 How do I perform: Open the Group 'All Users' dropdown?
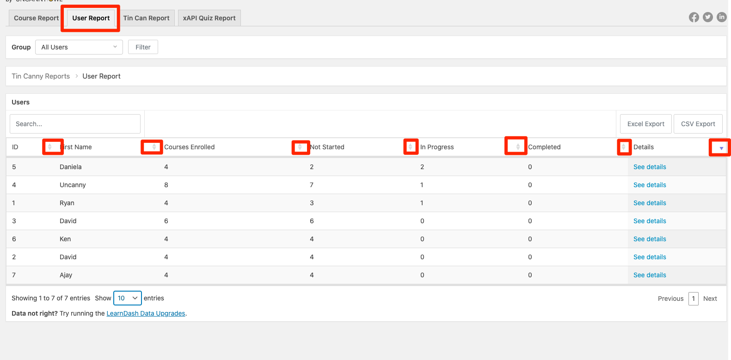[x=79, y=47]
